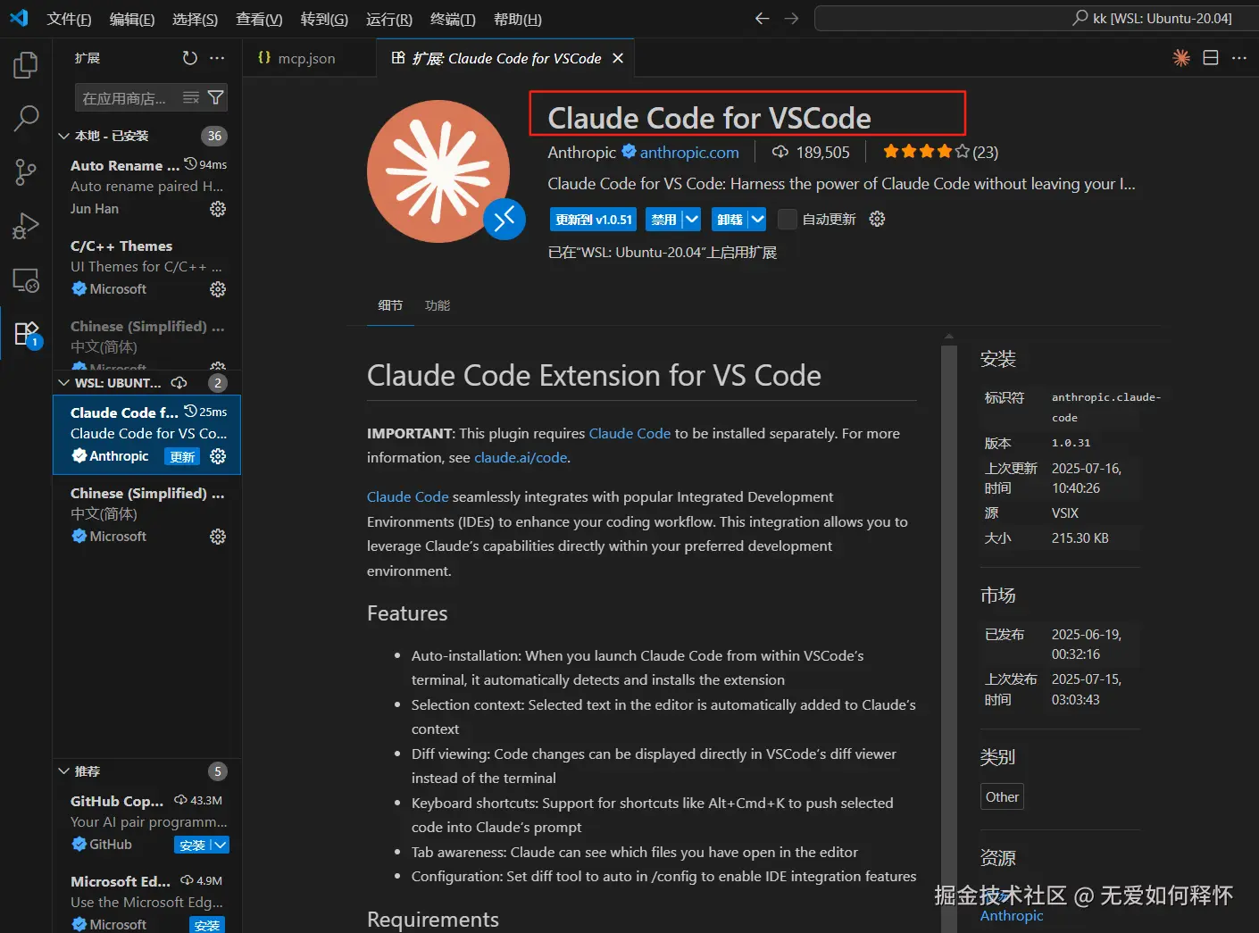The width and height of the screenshot is (1259, 933).
Task: Open Claude Code spark icon in editor toolbar
Action: 1181,58
